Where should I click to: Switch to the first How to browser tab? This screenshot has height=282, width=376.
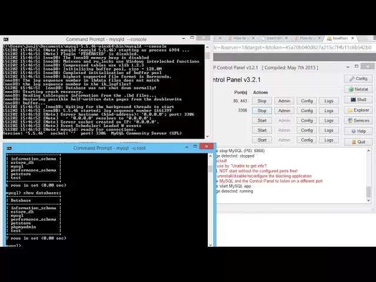[241, 38]
